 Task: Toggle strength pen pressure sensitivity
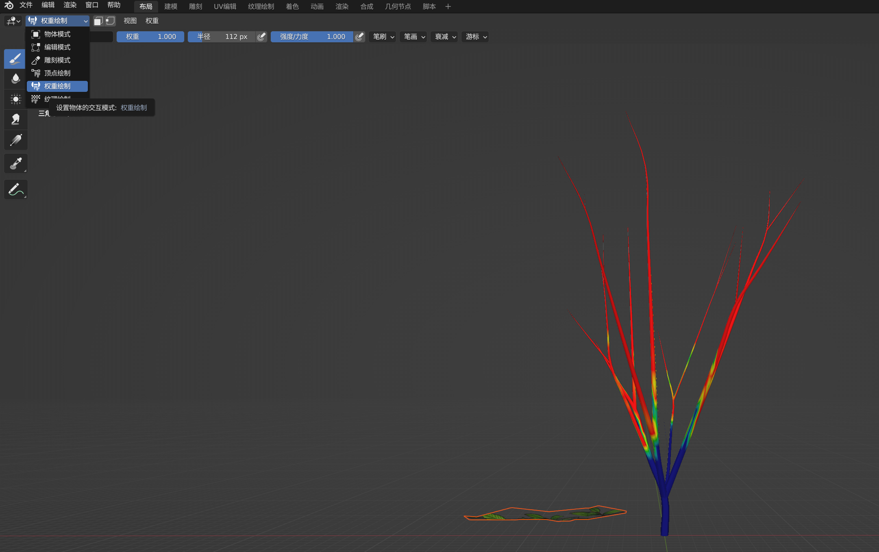point(359,37)
